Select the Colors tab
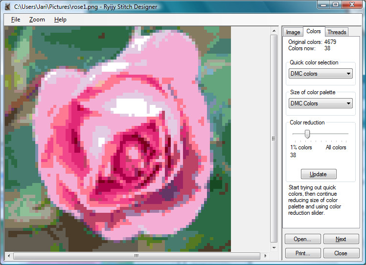366x265 pixels. point(314,31)
